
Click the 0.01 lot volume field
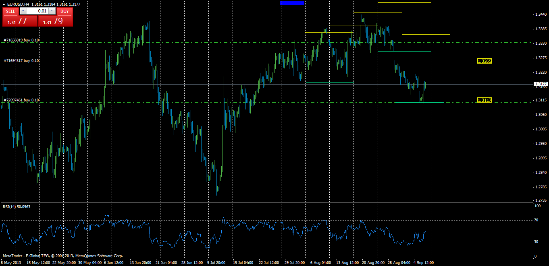38,11
